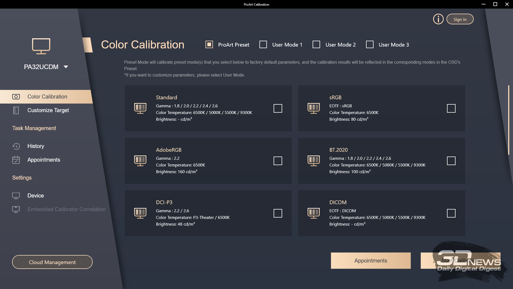Click the Color Calibration page heading

[143, 44]
